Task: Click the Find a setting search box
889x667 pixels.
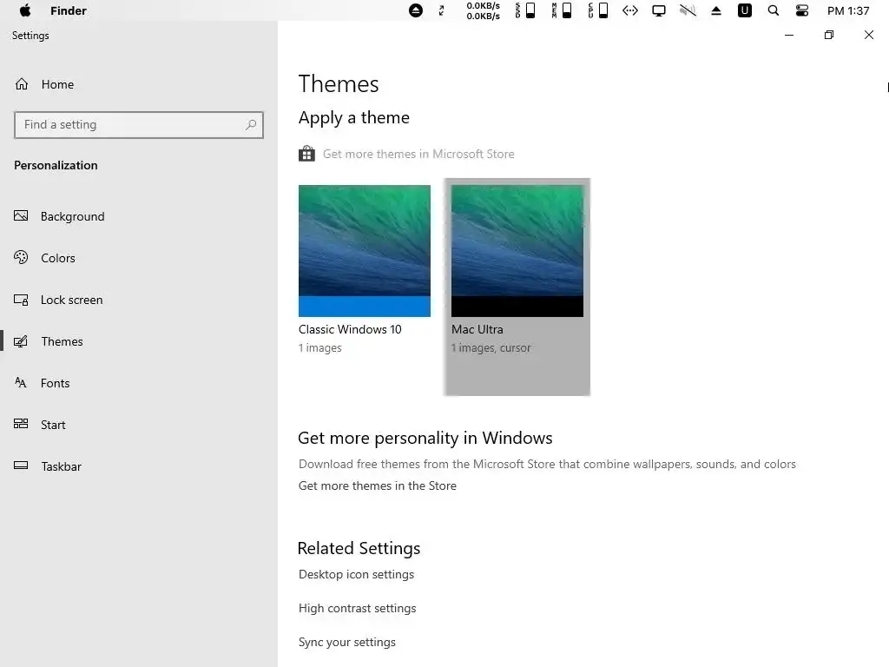Action: [138, 125]
